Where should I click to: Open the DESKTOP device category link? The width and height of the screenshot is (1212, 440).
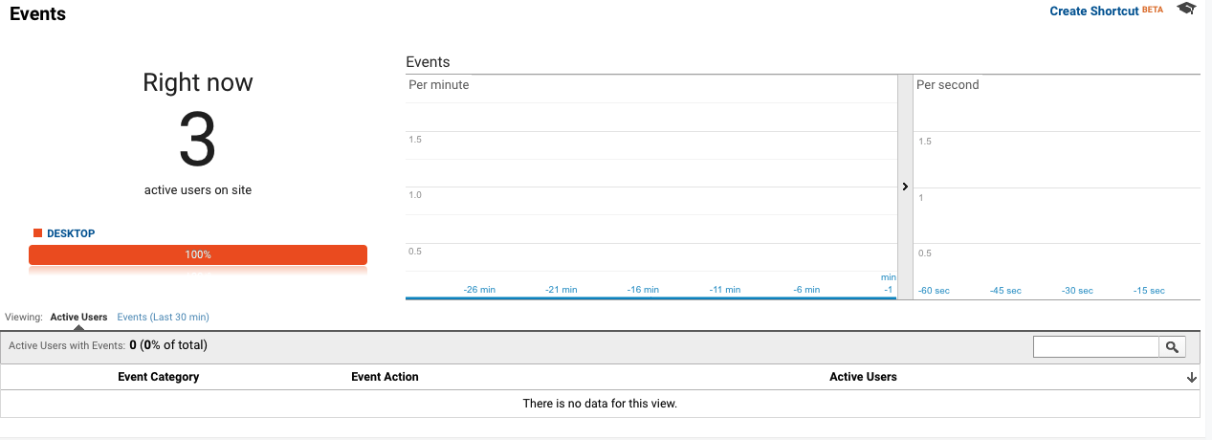pos(71,233)
